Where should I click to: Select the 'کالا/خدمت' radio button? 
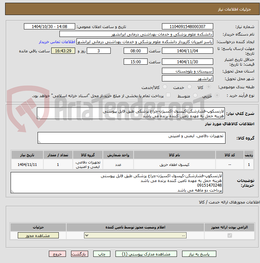pyautogui.click(x=165, y=87)
